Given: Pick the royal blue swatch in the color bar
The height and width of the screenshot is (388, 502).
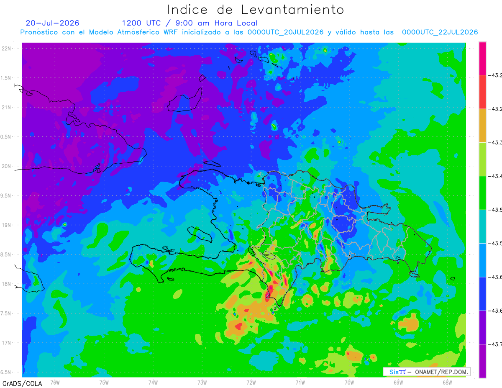Looking at the screenshot, I should tap(482, 293).
